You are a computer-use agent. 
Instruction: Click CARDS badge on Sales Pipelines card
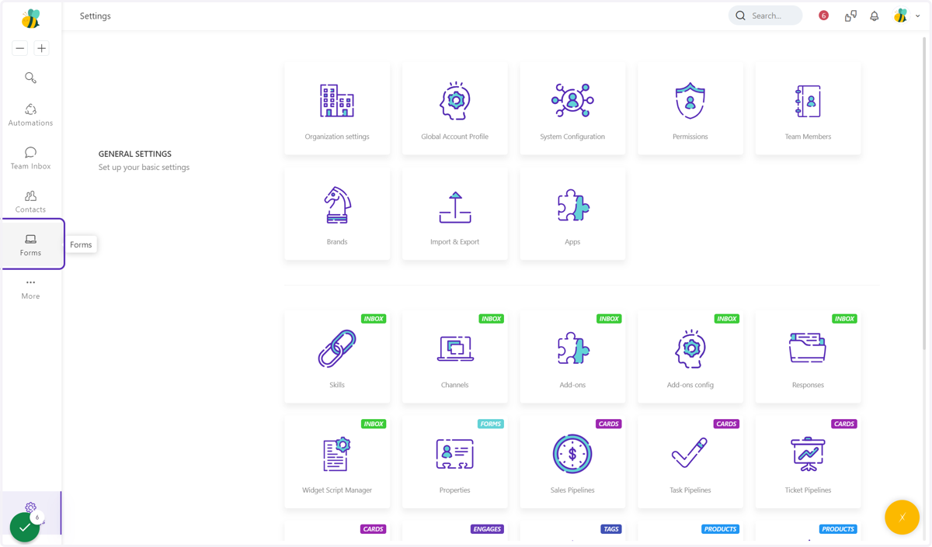(x=609, y=424)
